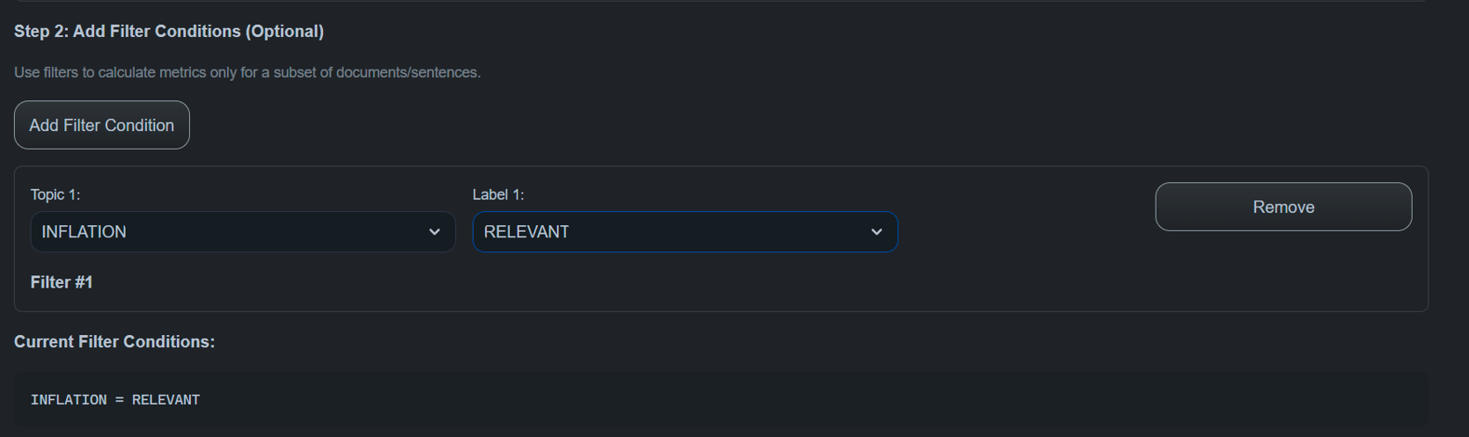Click the "Step 2:" text in the heading
Image resolution: width=1469 pixels, height=437 pixels.
tap(40, 32)
